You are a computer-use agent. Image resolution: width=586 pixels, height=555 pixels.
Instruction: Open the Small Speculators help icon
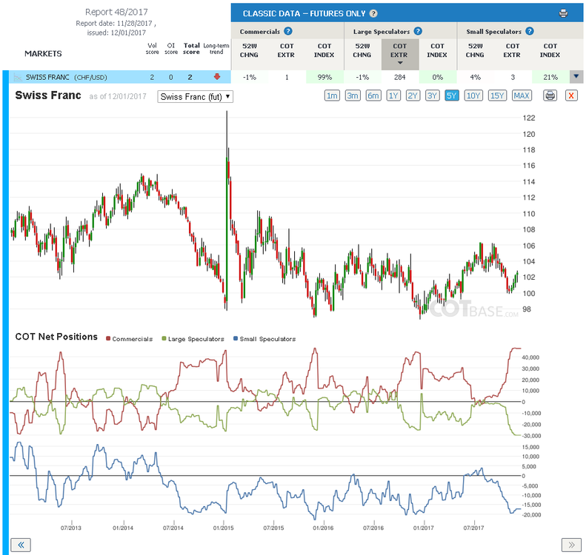(x=529, y=31)
